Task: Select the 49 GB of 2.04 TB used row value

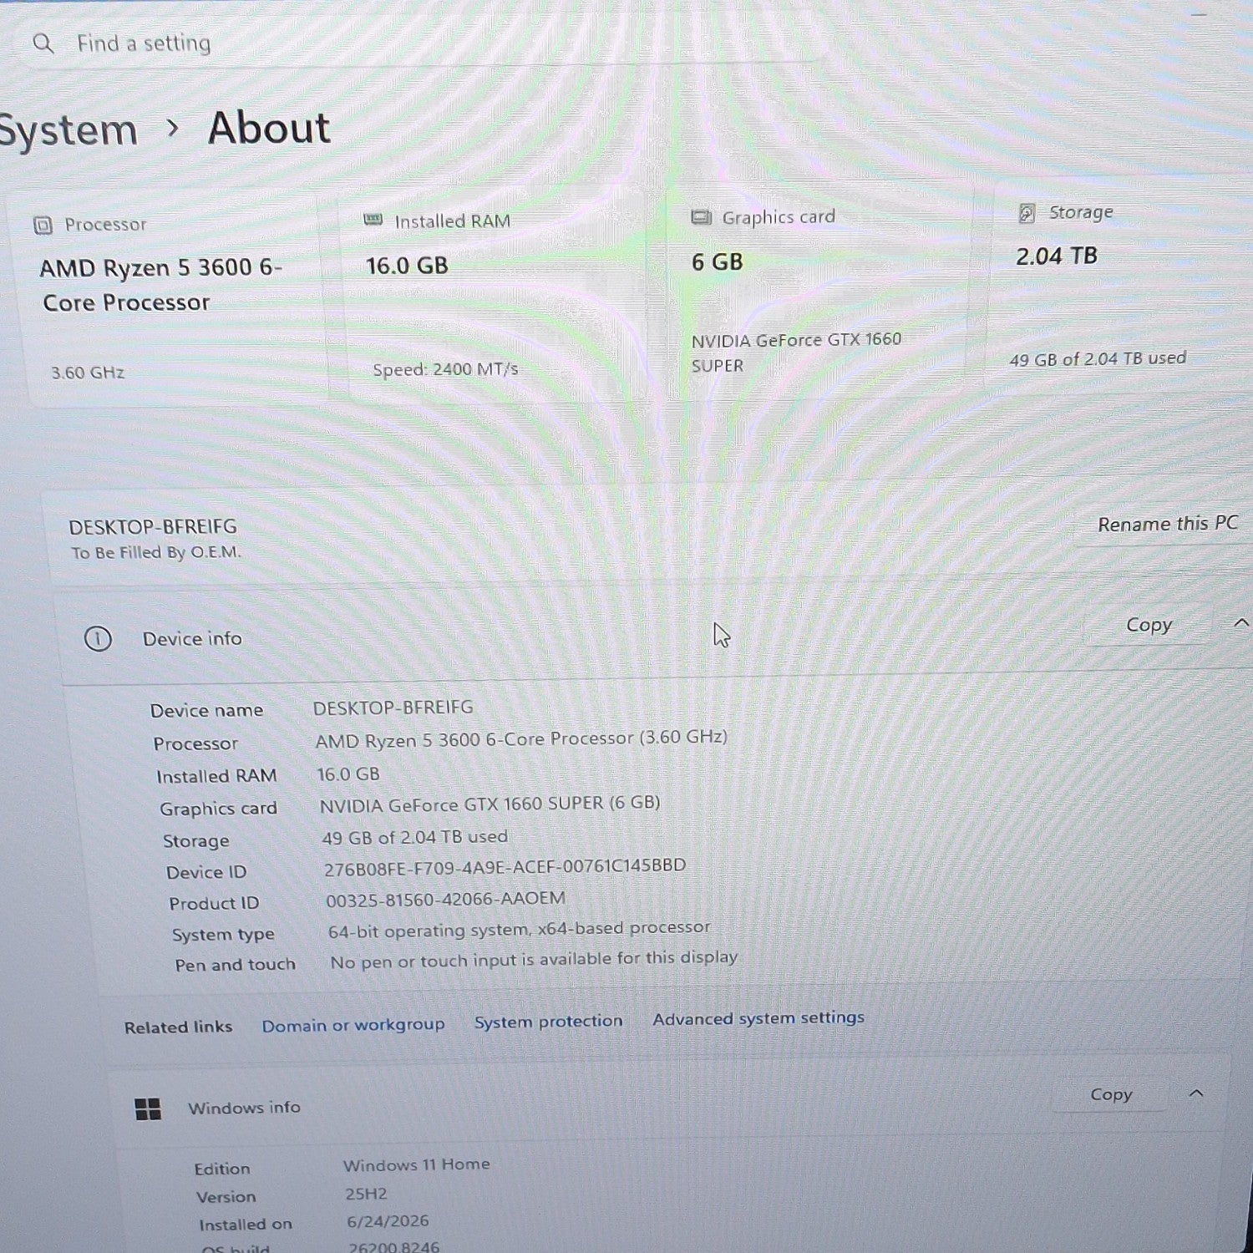Action: pyautogui.click(x=414, y=837)
